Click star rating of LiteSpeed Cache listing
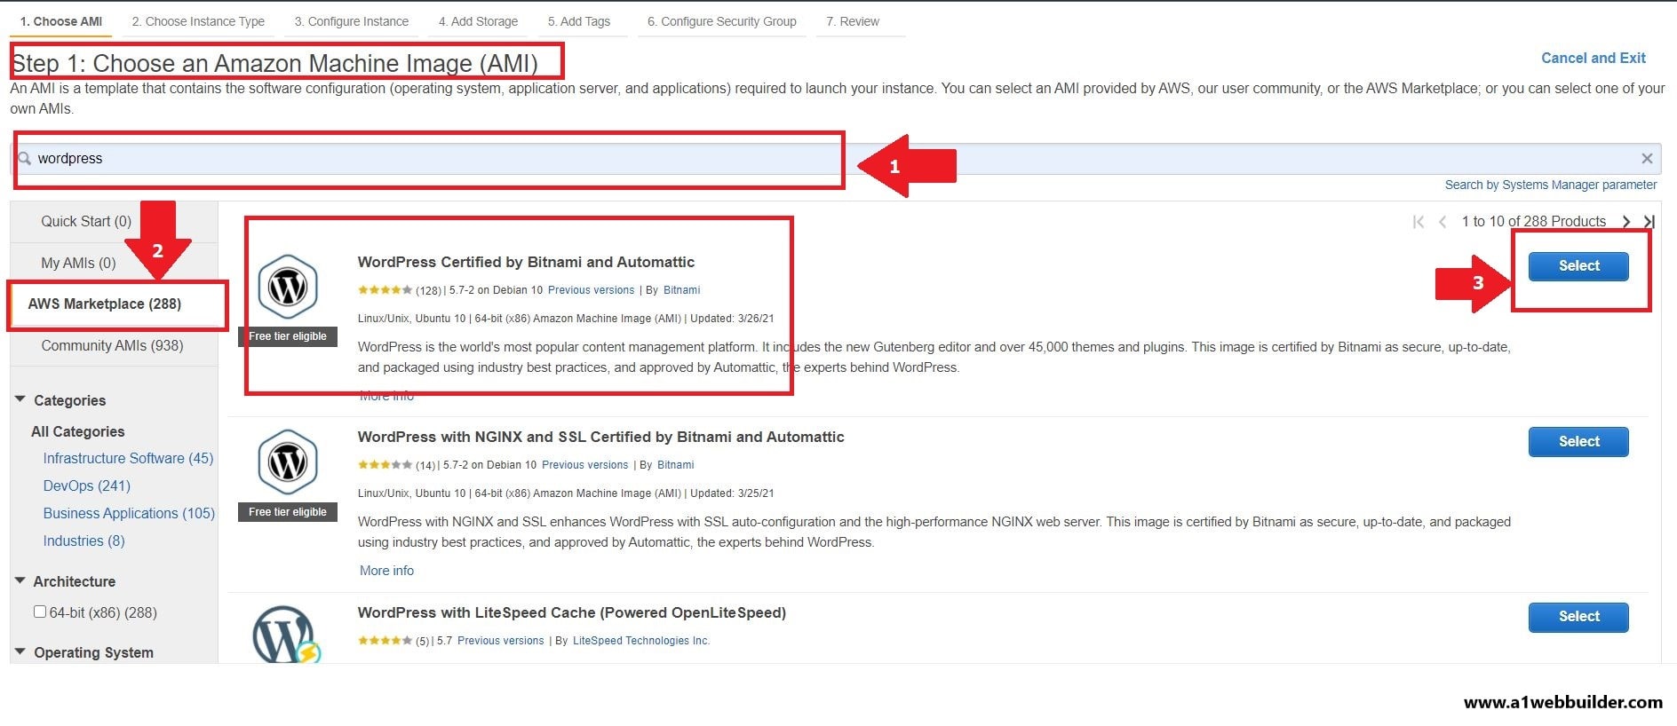This screenshot has height=726, width=1677. pyautogui.click(x=385, y=641)
